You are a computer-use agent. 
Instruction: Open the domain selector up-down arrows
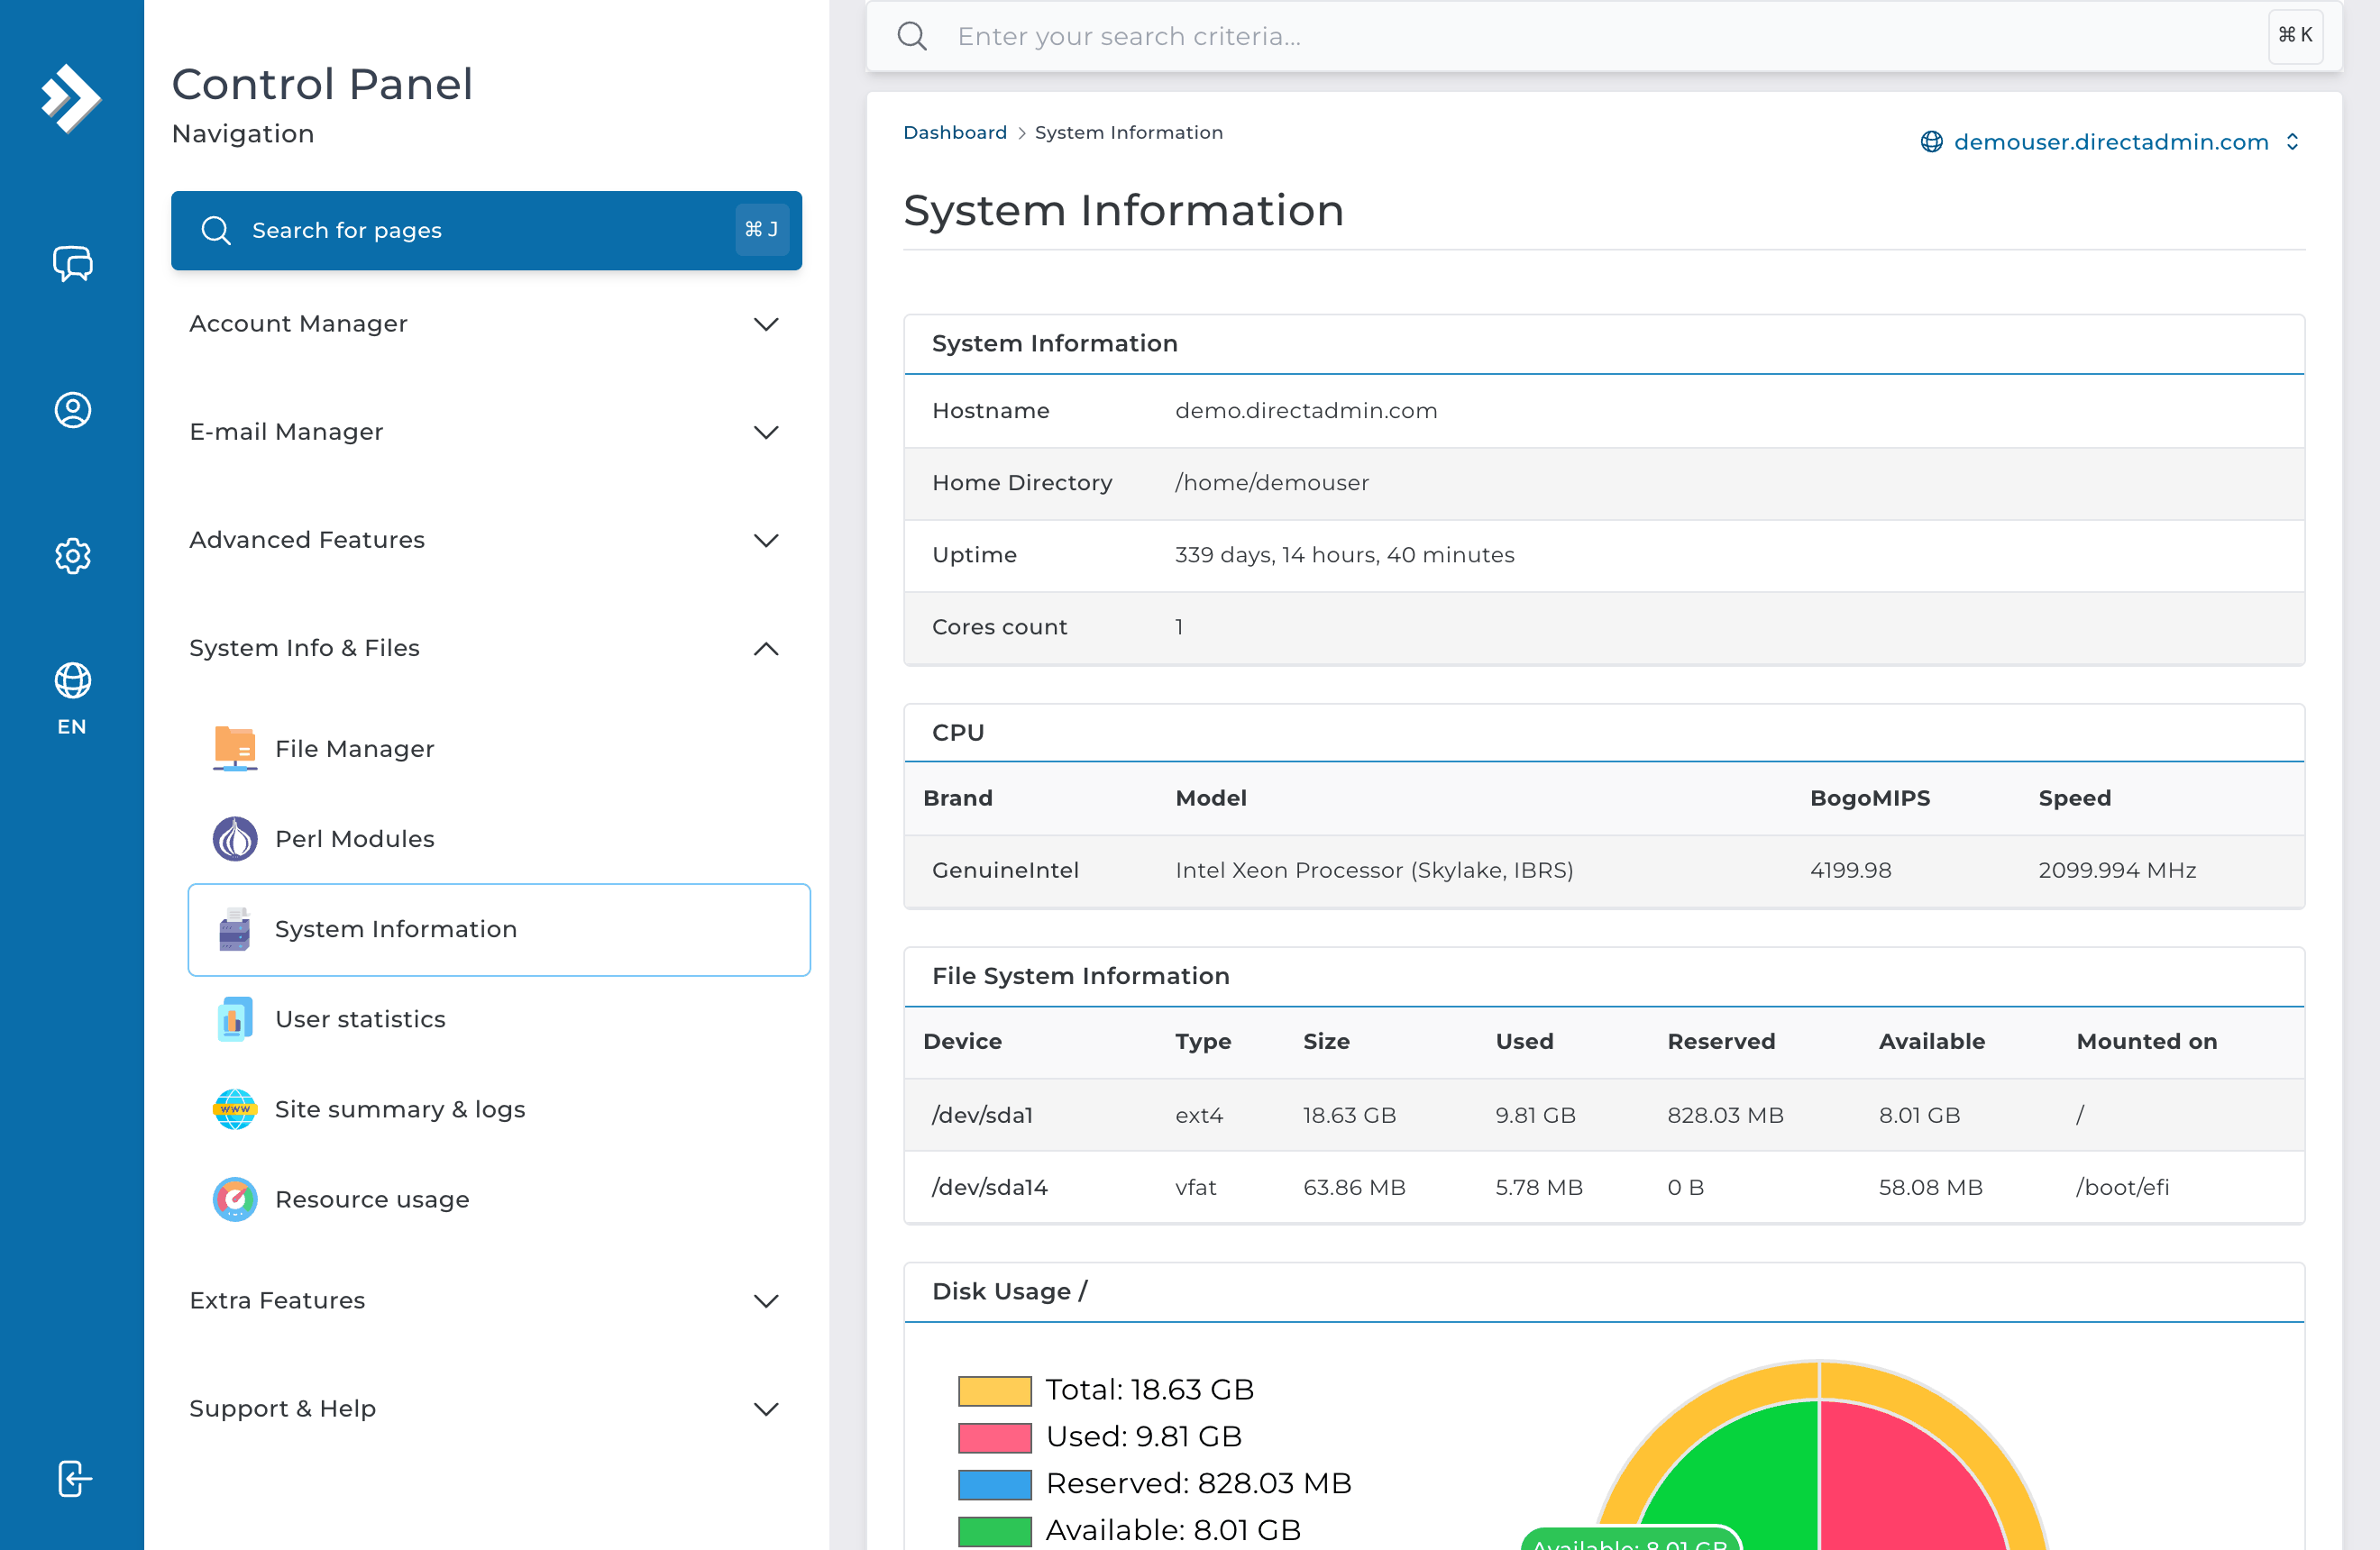click(x=2292, y=141)
